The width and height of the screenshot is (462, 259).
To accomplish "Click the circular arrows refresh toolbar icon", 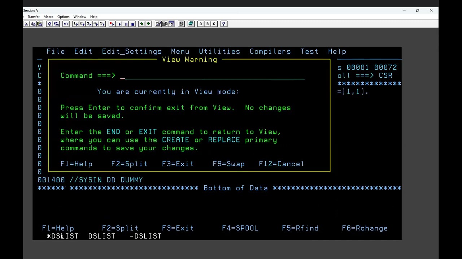I will (x=49, y=24).
